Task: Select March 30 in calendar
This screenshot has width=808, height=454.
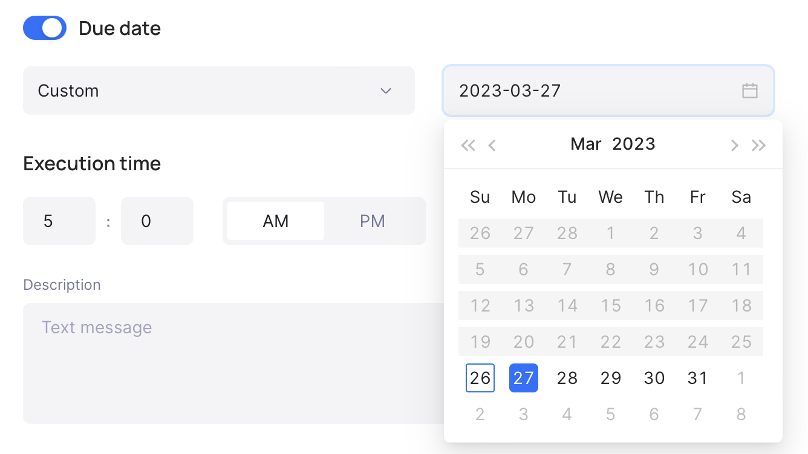Action: [654, 378]
